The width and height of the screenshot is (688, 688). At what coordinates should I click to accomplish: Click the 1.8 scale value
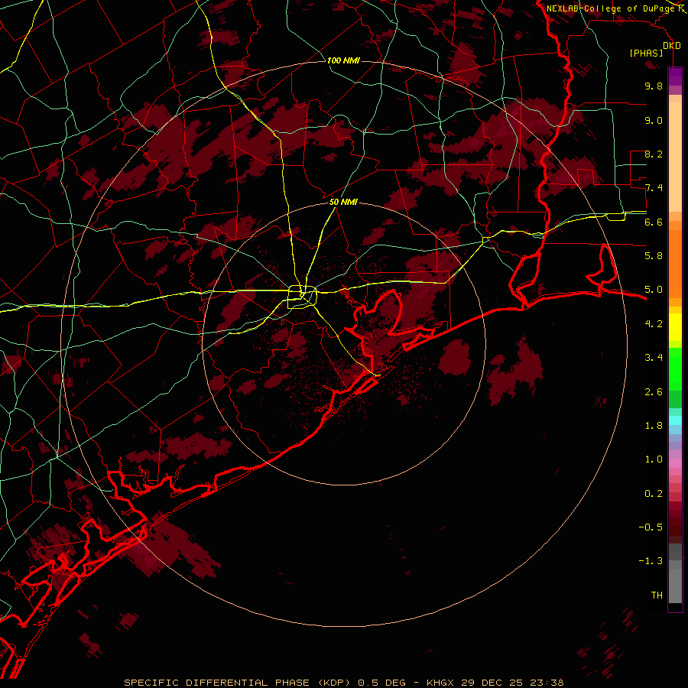coord(654,426)
